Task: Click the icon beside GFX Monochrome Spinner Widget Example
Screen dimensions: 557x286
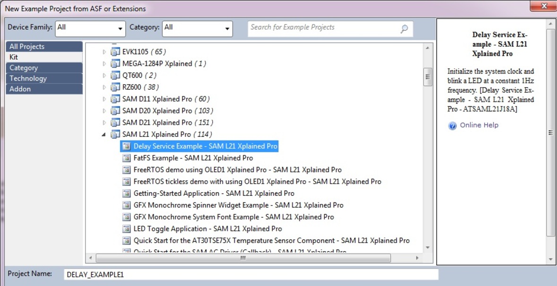Action: [x=126, y=205]
